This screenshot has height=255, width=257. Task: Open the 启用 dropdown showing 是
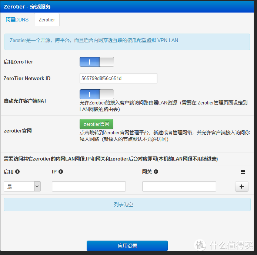pyautogui.click(x=22, y=186)
